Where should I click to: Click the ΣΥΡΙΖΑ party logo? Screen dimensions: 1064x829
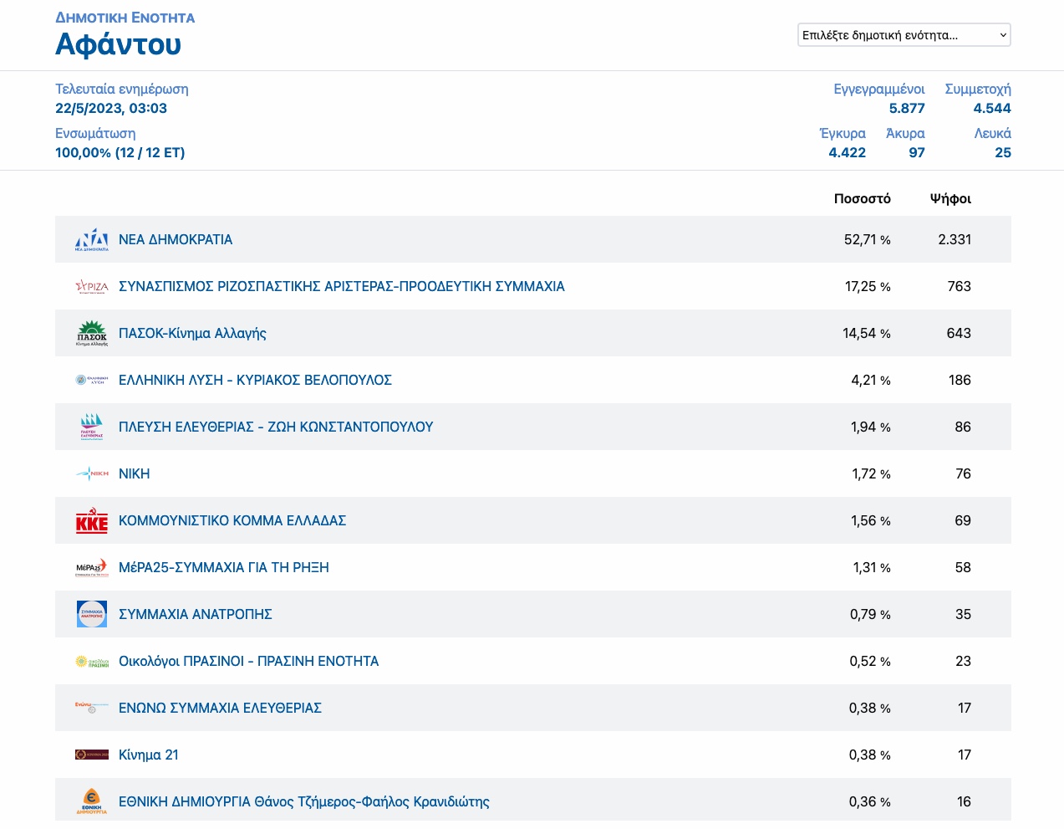92,286
